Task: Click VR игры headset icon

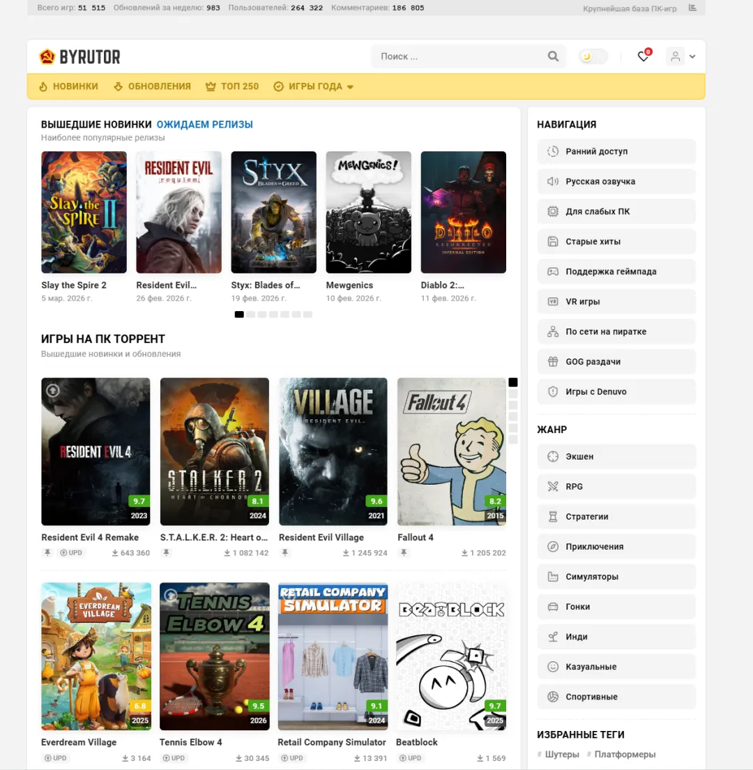Action: point(553,301)
